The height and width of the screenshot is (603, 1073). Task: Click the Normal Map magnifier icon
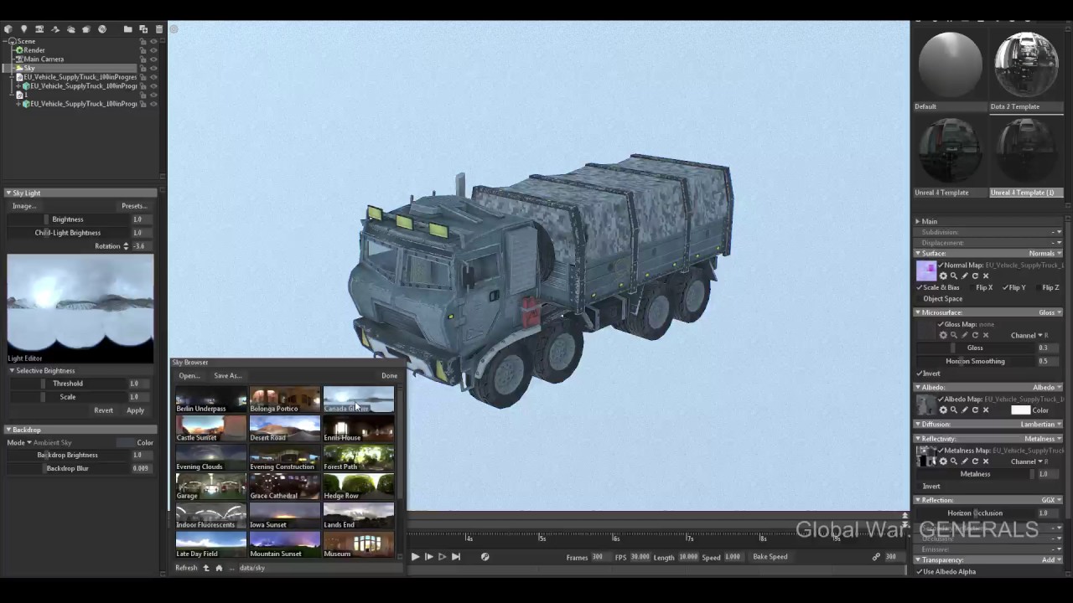[953, 276]
